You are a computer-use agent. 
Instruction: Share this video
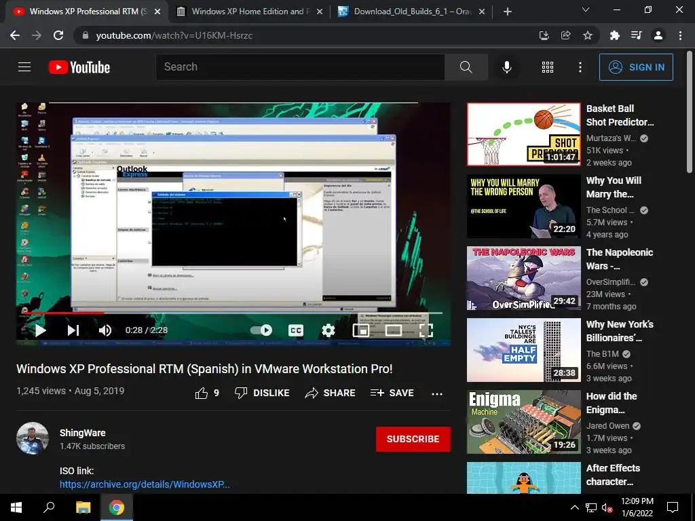pos(331,393)
